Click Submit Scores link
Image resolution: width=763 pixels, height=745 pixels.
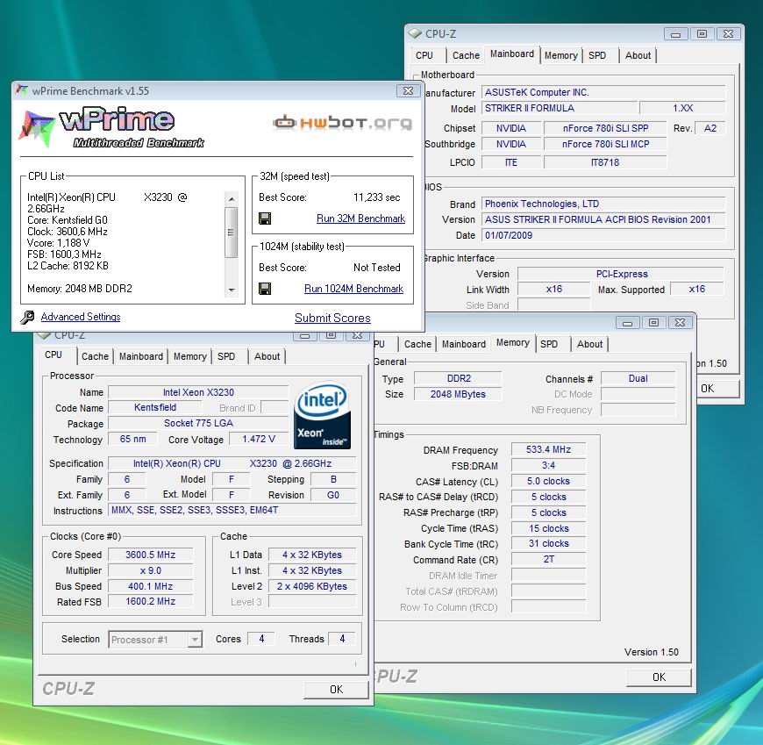click(x=332, y=318)
